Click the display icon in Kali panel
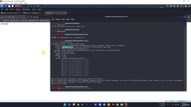This screenshot has width=191, height=107. point(167,6)
